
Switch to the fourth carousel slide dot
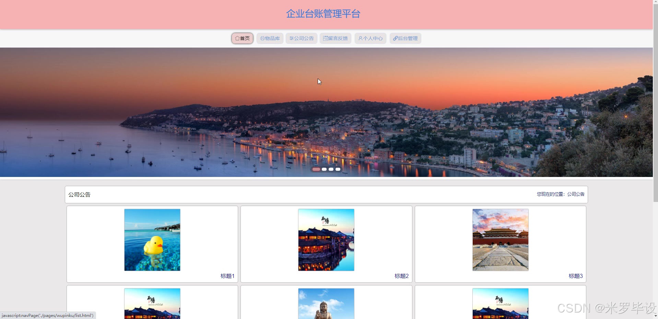coord(338,169)
